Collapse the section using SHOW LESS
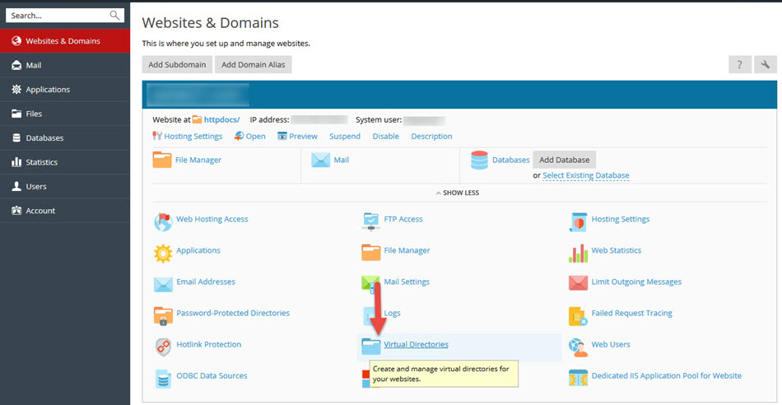The height and width of the screenshot is (405, 782). pos(457,193)
